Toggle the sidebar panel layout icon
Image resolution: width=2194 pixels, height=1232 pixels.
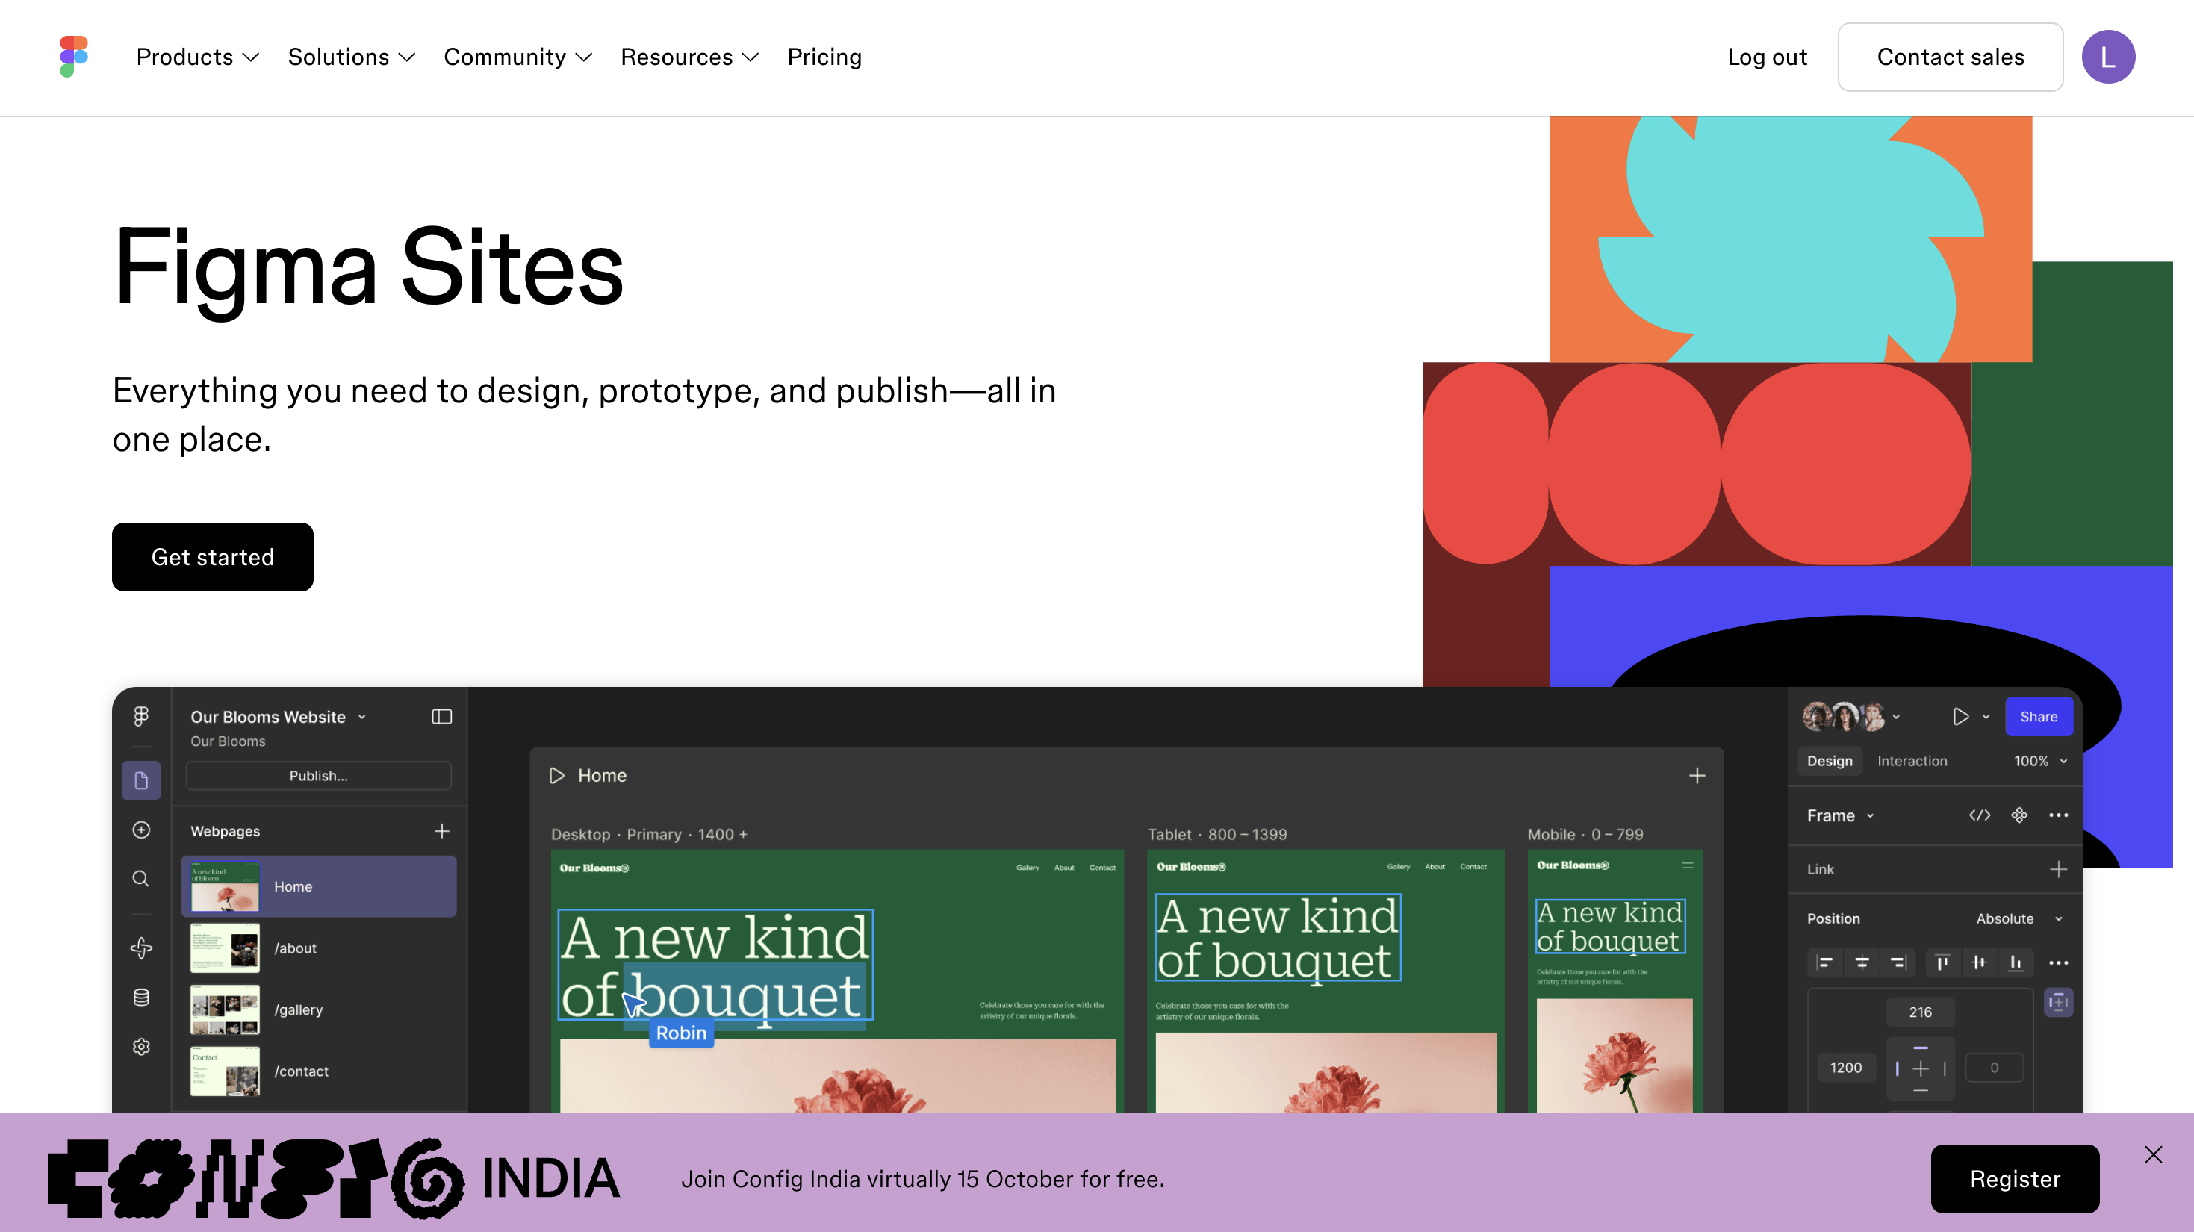click(441, 717)
